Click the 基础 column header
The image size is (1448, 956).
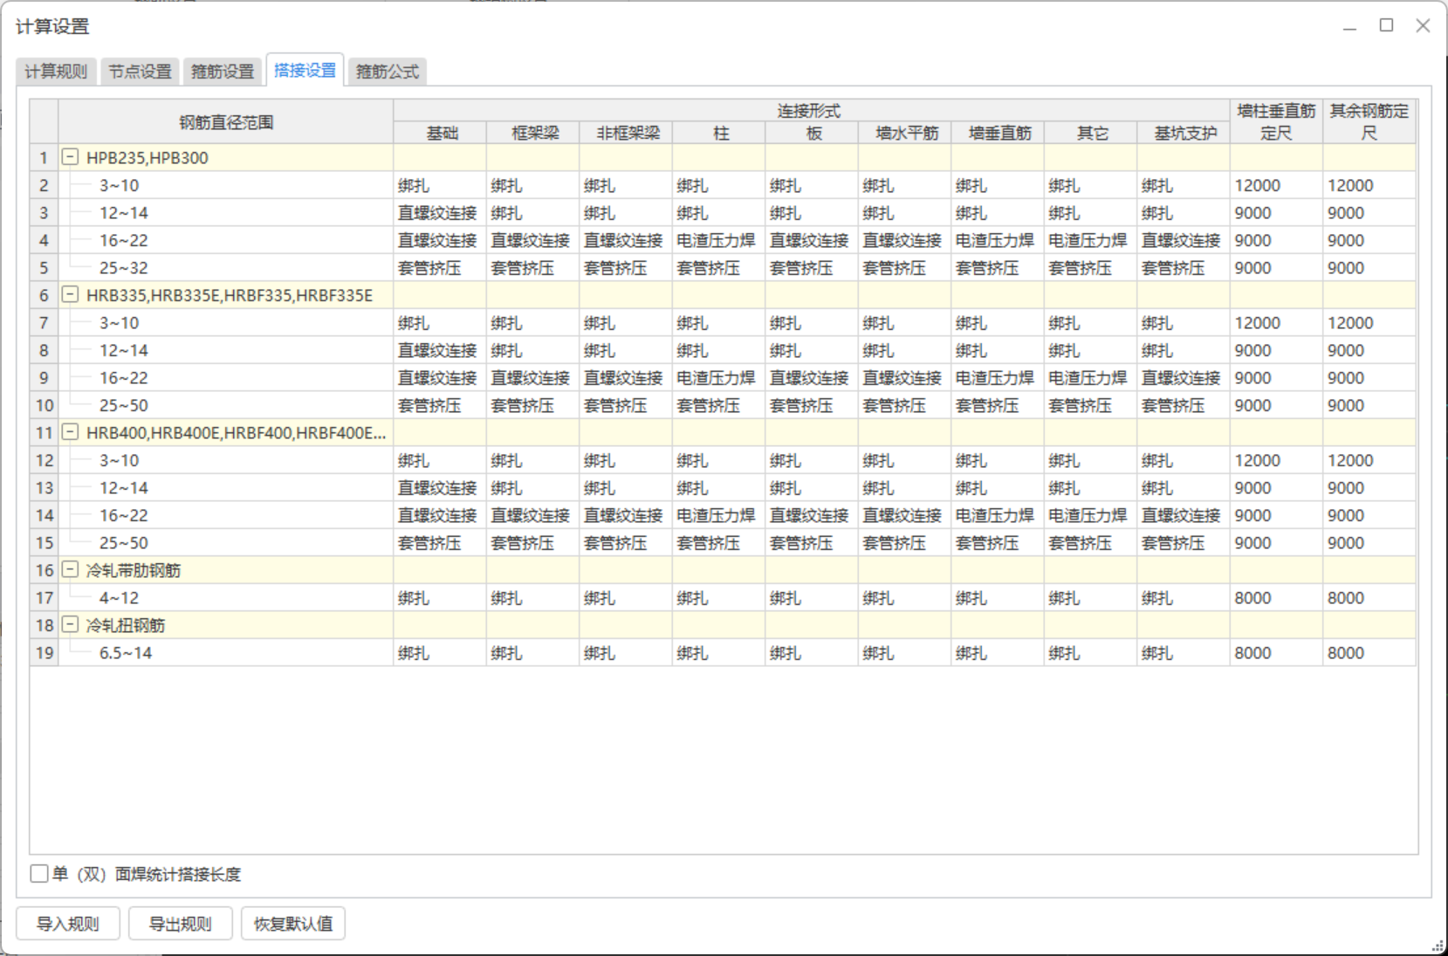point(440,133)
